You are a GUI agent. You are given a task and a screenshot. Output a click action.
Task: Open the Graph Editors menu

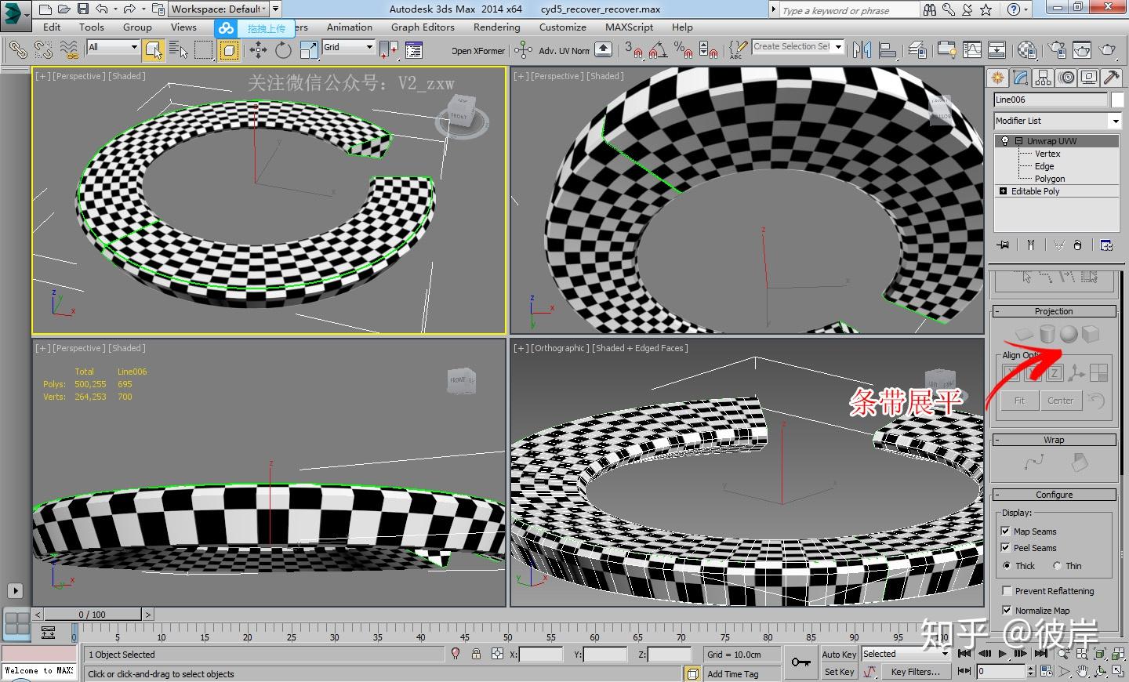tap(423, 27)
